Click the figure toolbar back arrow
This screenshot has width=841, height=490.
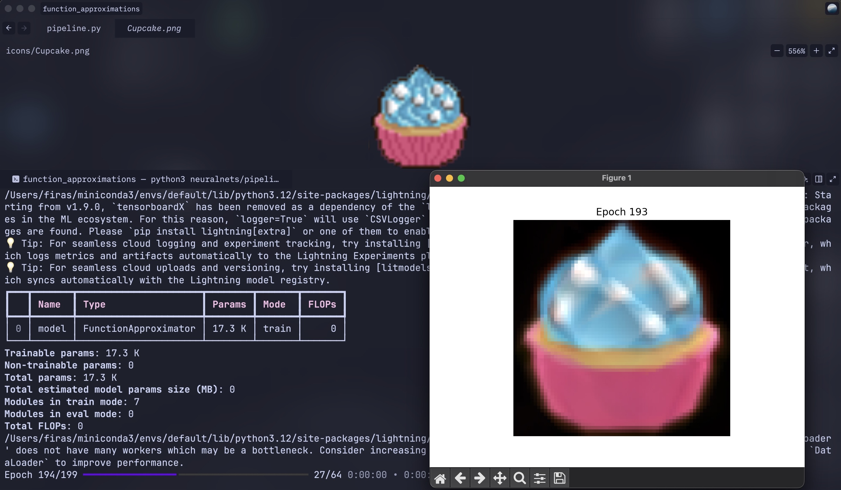460,479
